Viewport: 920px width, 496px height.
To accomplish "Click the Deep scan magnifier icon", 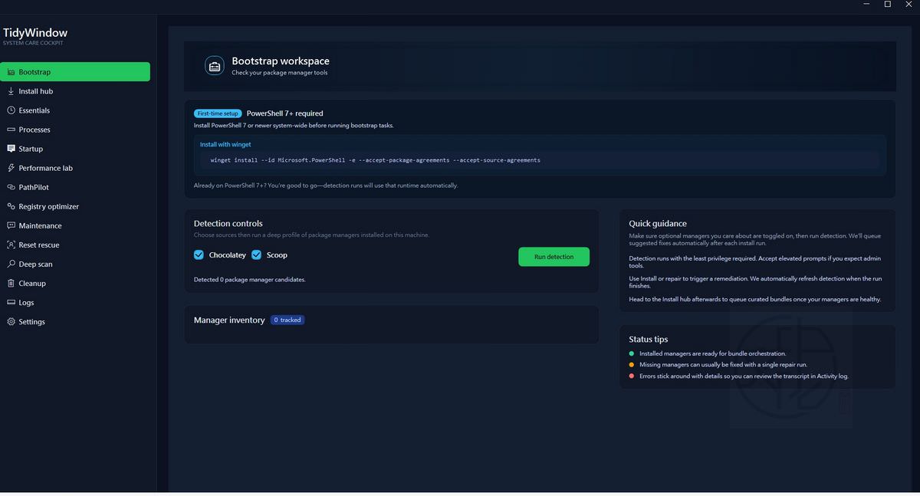I will tap(11, 264).
